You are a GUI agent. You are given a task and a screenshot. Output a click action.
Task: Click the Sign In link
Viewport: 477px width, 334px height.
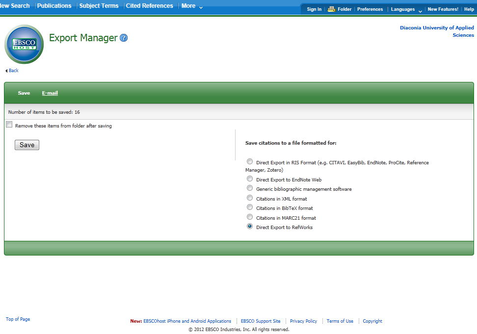pyautogui.click(x=314, y=9)
